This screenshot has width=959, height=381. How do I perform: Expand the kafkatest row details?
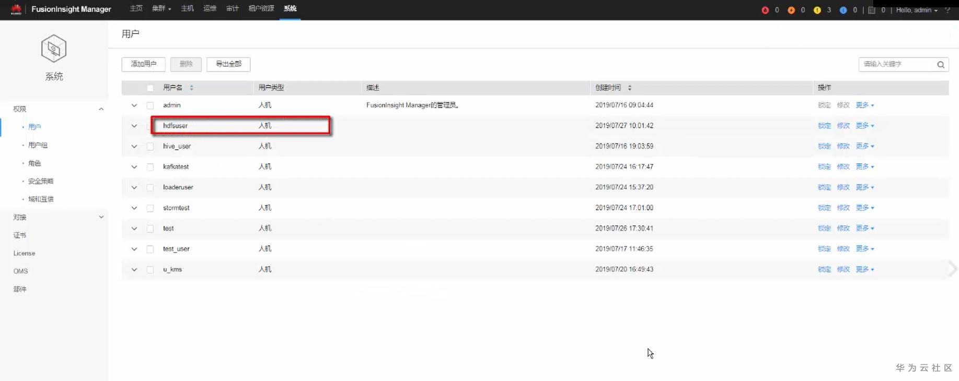tap(134, 167)
